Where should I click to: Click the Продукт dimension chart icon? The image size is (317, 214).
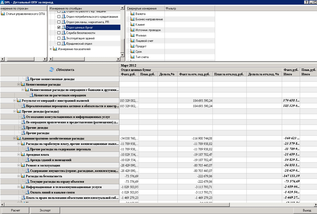click(132, 46)
